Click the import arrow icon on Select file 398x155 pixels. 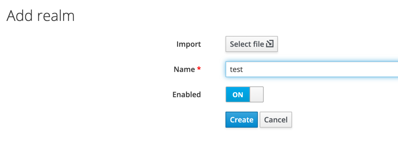click(x=270, y=44)
